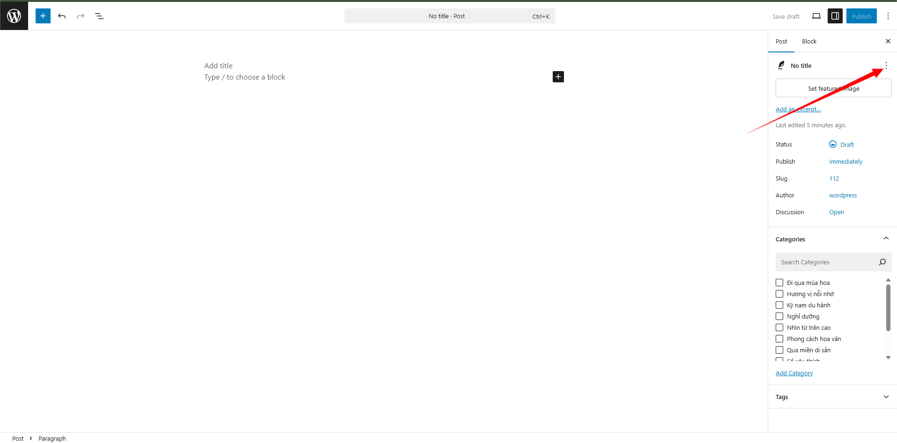Click the Add Category link
Screen dimensions: 897x443
pos(794,373)
